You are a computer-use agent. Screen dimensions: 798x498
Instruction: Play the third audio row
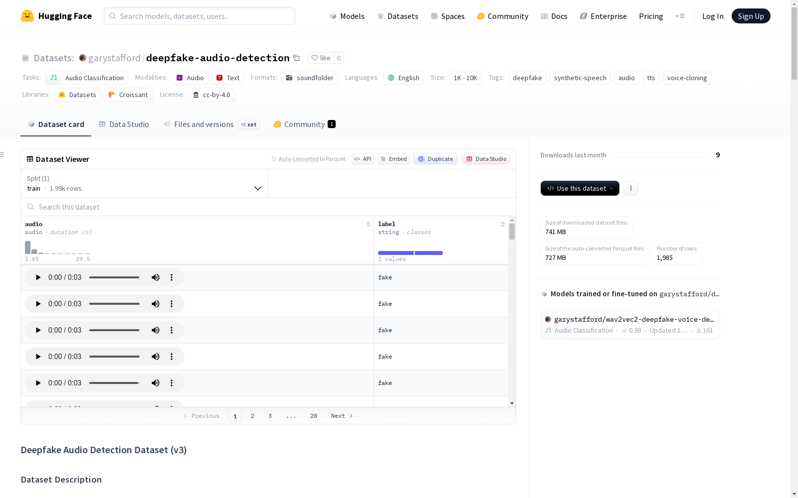[38, 330]
